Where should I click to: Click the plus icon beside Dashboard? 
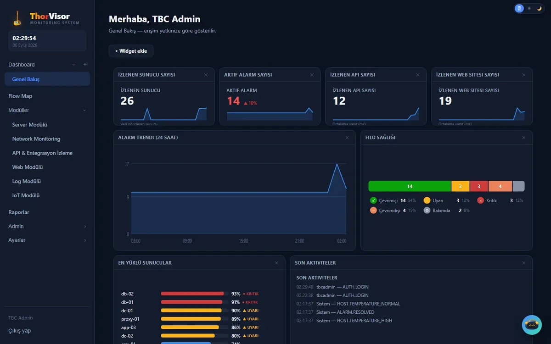pyautogui.click(x=84, y=65)
